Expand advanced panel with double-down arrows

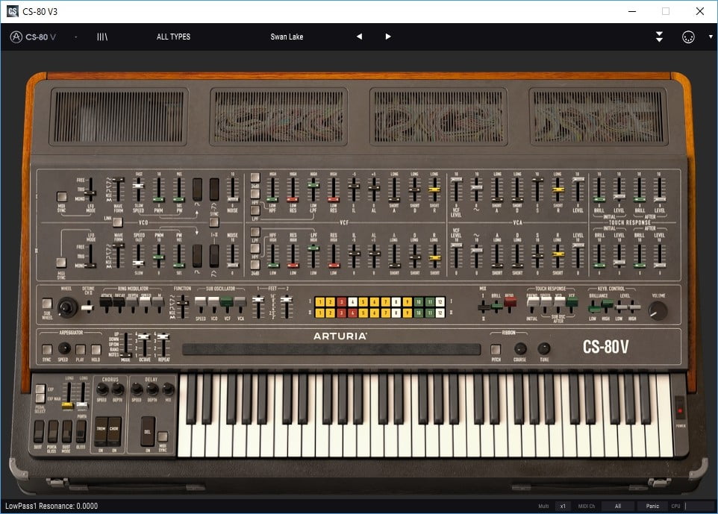pos(659,37)
